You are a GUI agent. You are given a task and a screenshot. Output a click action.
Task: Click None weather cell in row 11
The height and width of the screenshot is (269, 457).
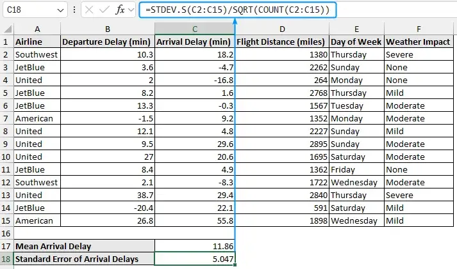click(x=419, y=170)
